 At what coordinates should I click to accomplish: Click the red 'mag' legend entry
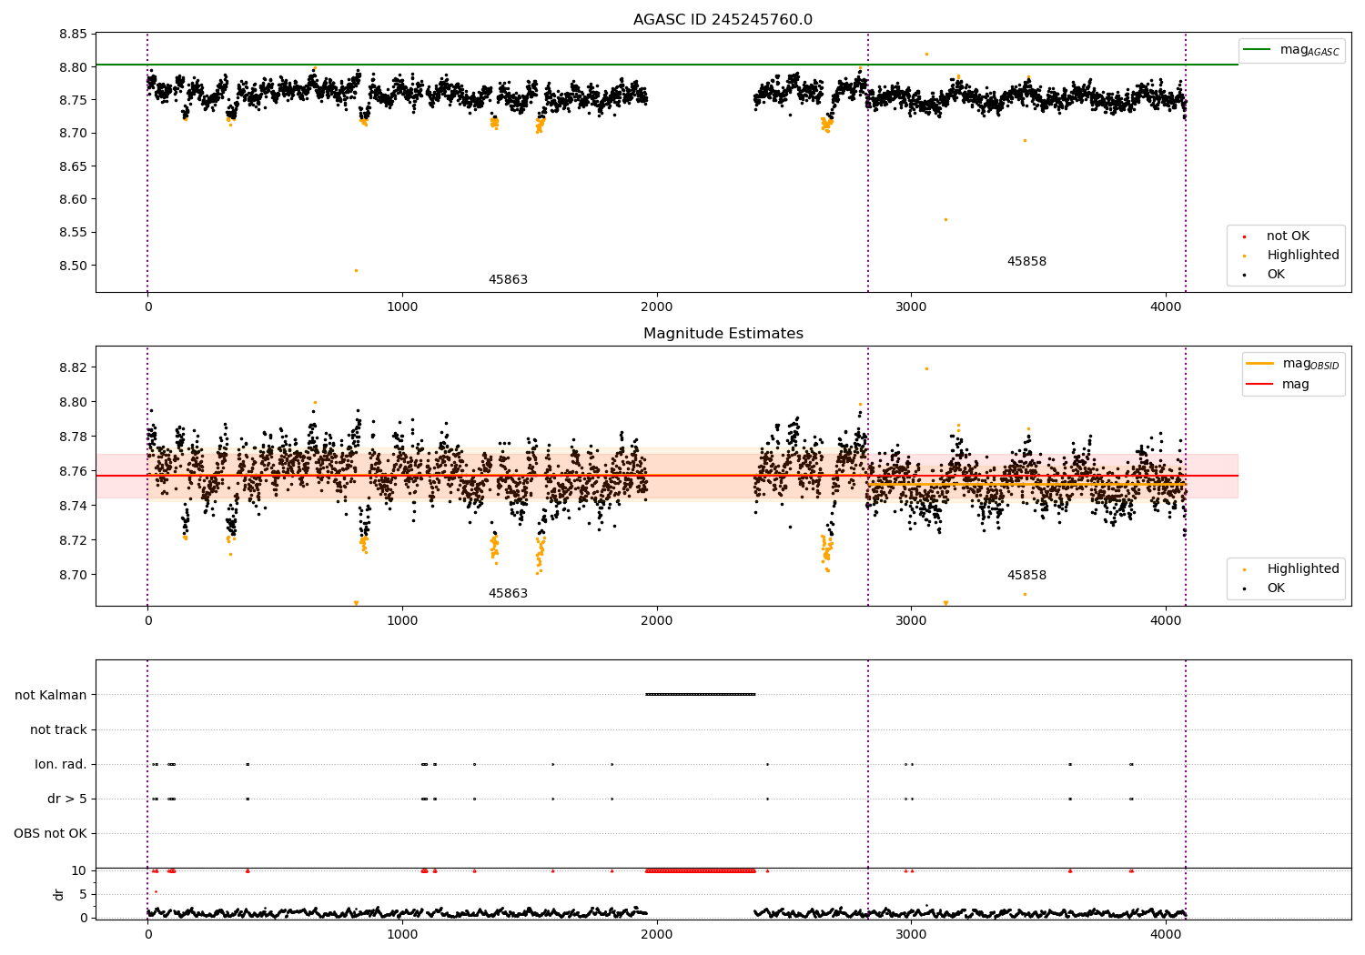pos(1296,385)
